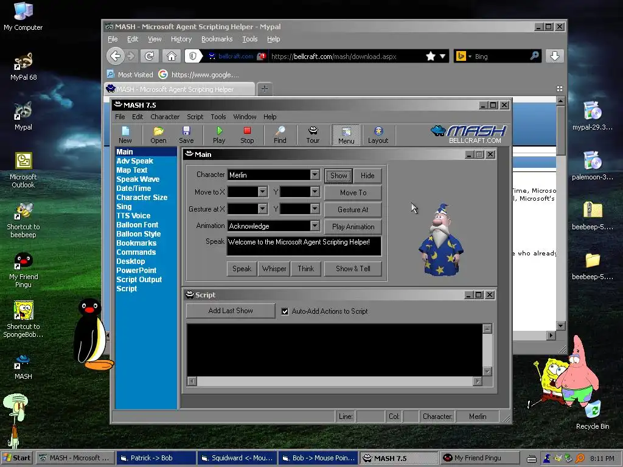
Task: Click in the Speak text field
Action: click(304, 246)
